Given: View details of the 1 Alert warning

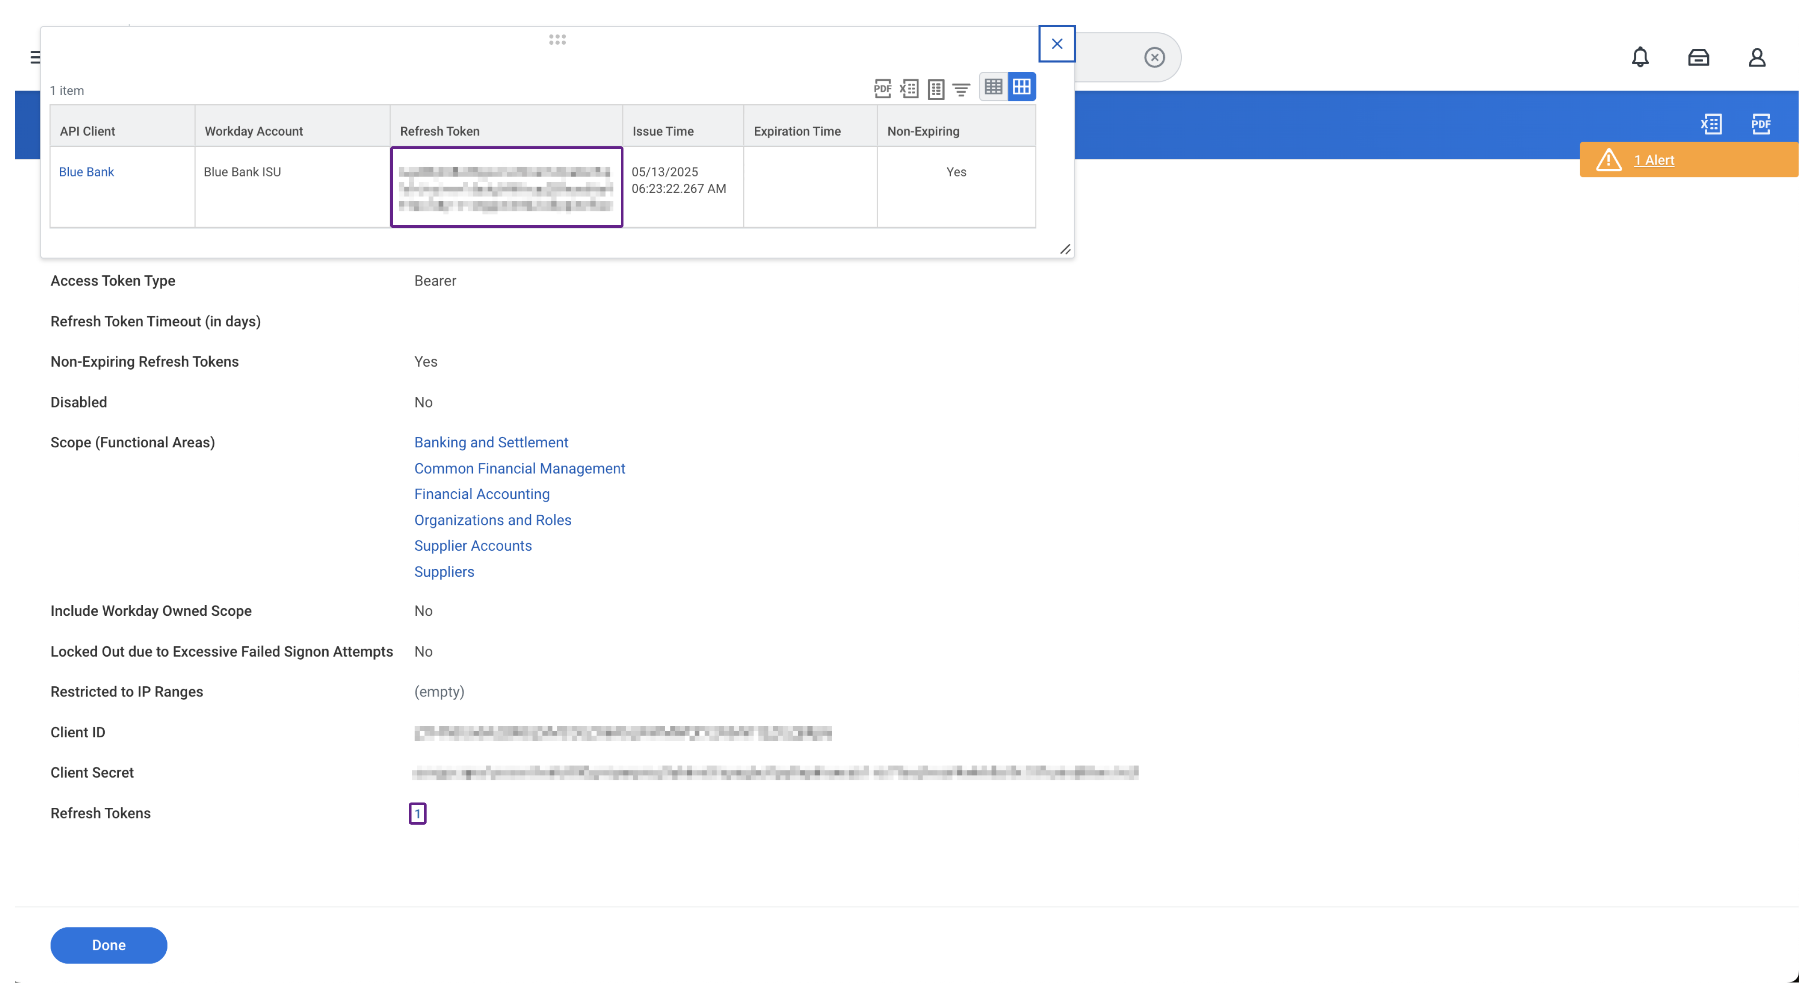Looking at the screenshot, I should 1655,160.
